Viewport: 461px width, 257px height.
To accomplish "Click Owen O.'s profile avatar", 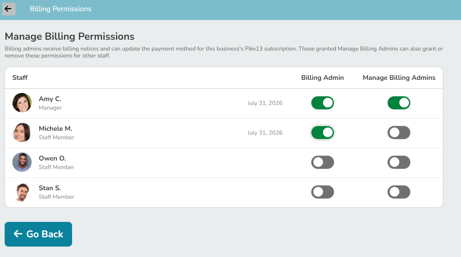I will [22, 162].
